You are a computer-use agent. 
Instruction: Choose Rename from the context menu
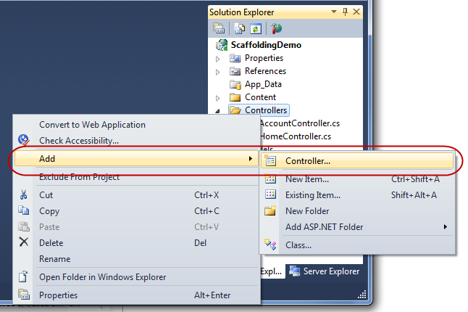click(x=135, y=259)
